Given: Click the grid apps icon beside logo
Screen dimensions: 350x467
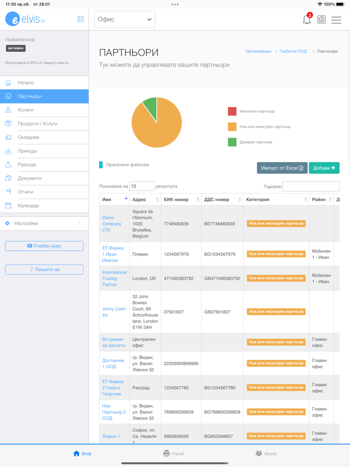Looking at the screenshot, I should [80, 19].
